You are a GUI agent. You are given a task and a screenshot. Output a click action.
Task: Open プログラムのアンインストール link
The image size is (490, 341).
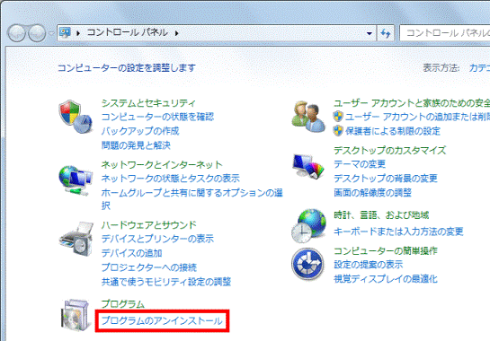point(162,320)
